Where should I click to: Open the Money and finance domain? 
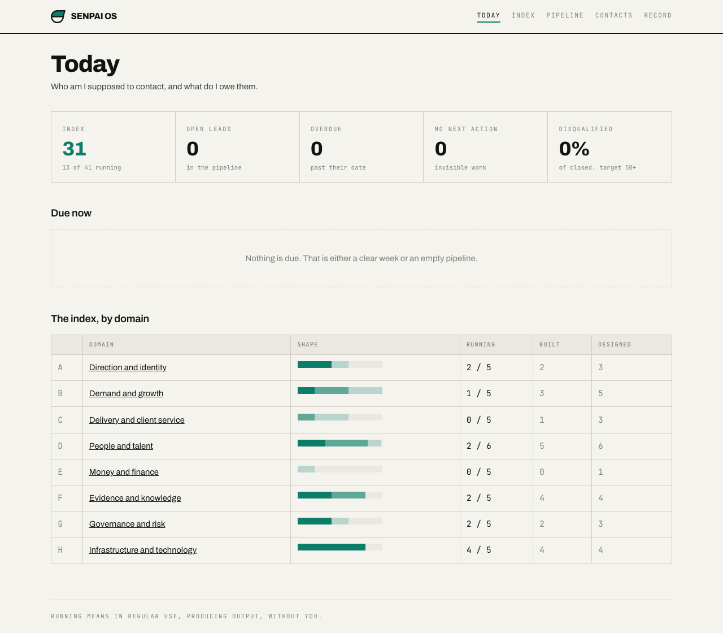click(124, 472)
